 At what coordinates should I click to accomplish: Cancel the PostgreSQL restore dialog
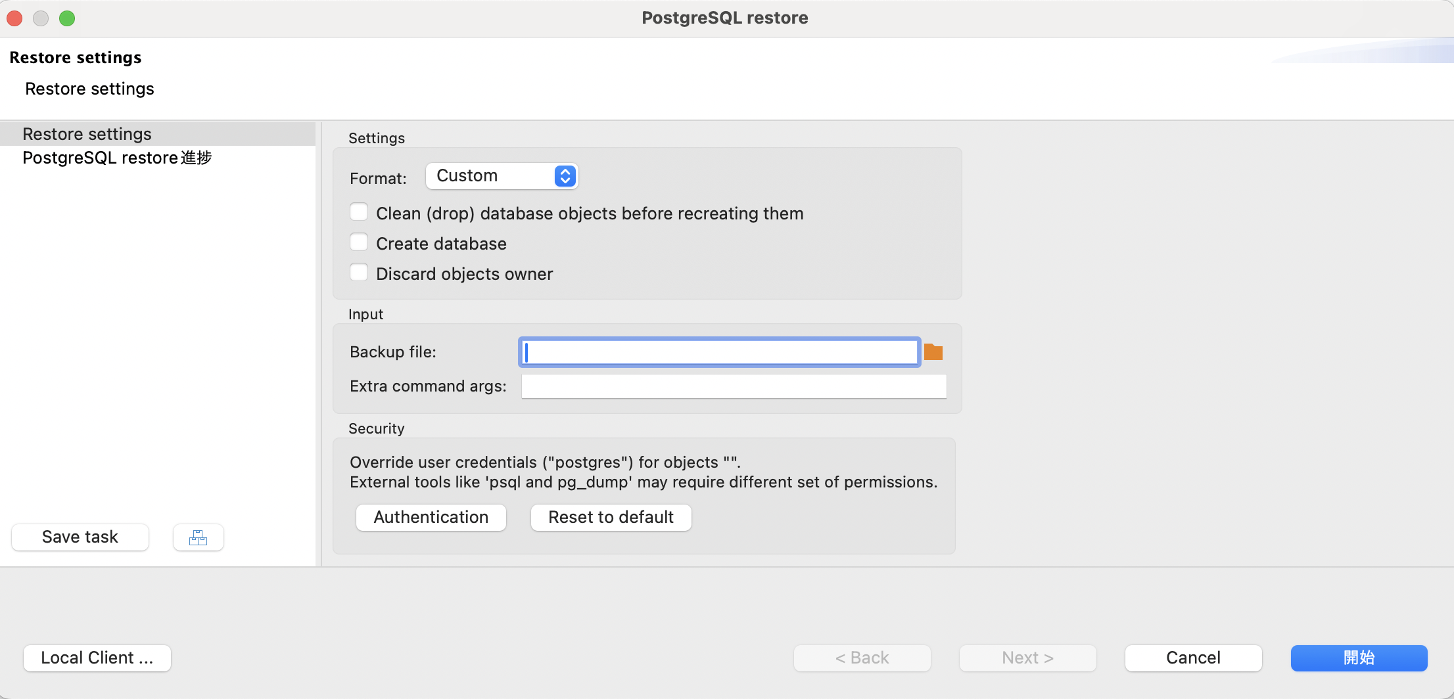tap(1192, 658)
